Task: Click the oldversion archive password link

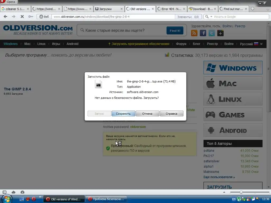Action: [138, 127]
